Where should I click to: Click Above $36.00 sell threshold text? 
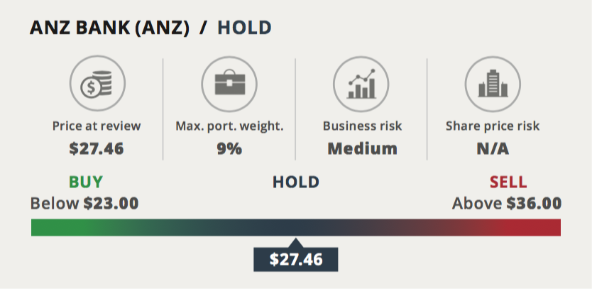point(507,204)
